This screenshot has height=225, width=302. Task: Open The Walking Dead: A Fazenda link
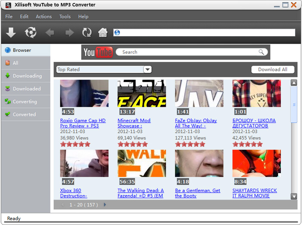coord(141,193)
